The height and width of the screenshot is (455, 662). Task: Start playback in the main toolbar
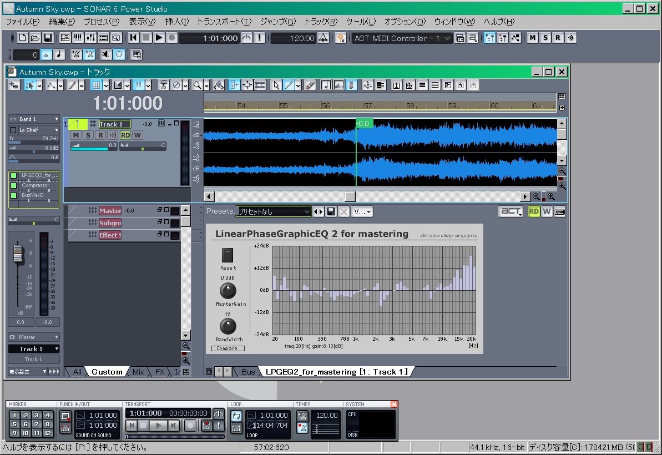click(159, 38)
